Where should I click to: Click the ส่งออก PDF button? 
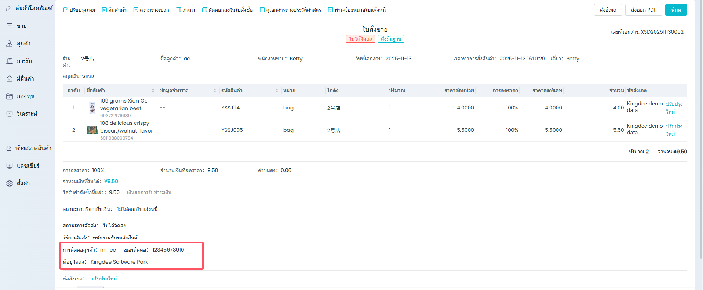pyautogui.click(x=644, y=10)
